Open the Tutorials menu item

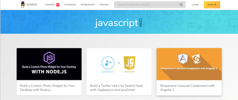[x=70, y=5]
